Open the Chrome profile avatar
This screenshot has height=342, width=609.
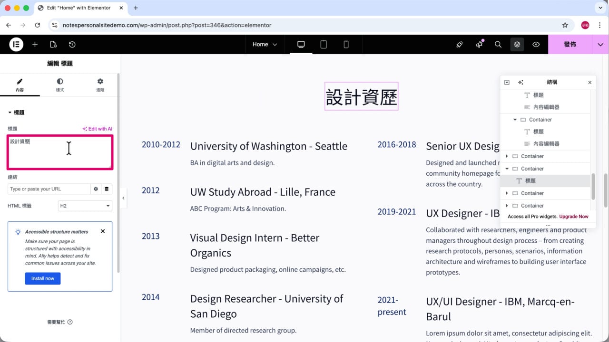[585, 25]
